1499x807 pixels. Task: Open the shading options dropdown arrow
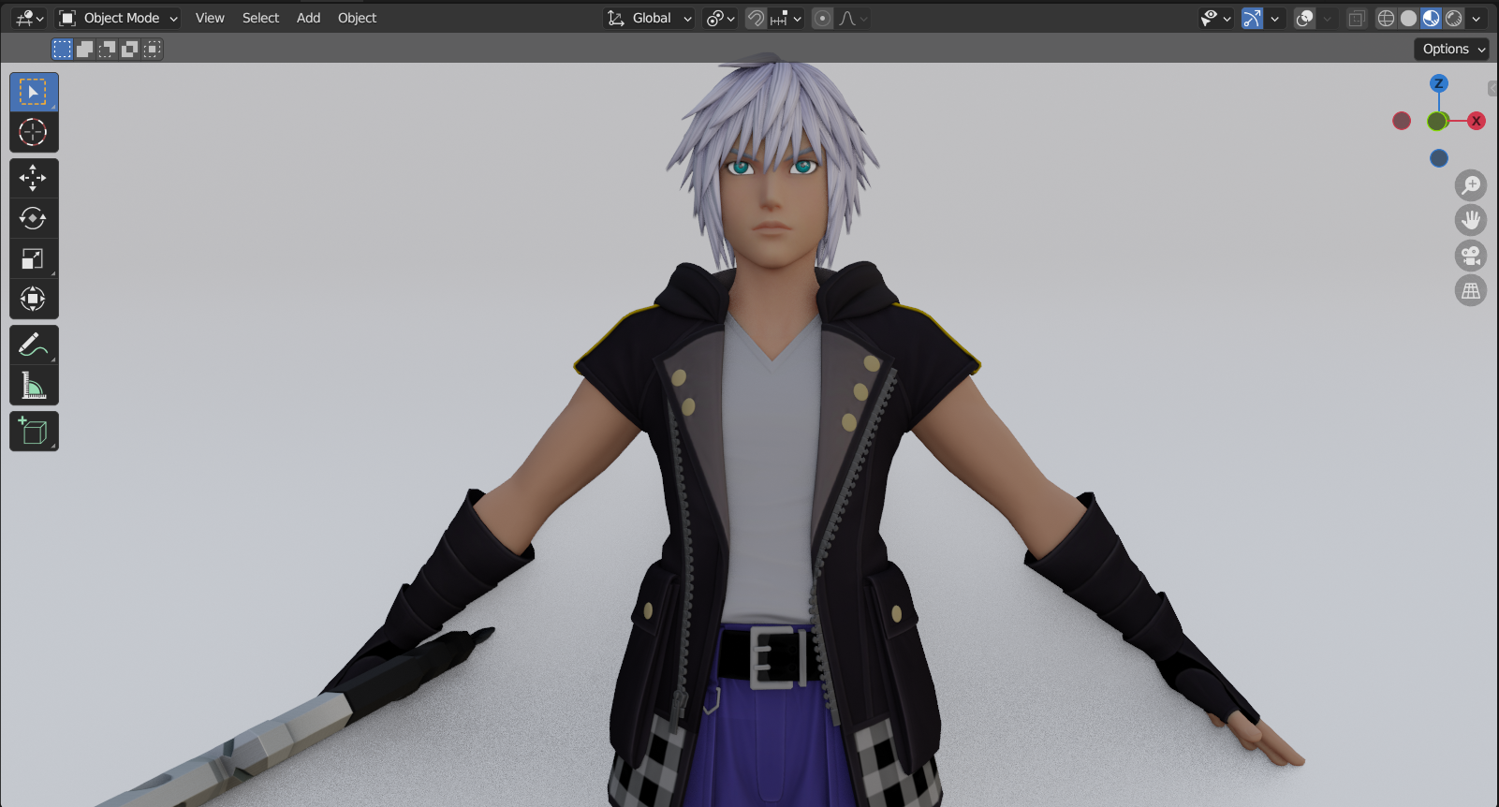[x=1477, y=18]
